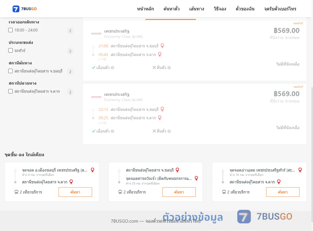Image resolution: width=313 pixels, height=231 pixels.
Task: Open the เส้นทาง menu item
Action: 196,9
